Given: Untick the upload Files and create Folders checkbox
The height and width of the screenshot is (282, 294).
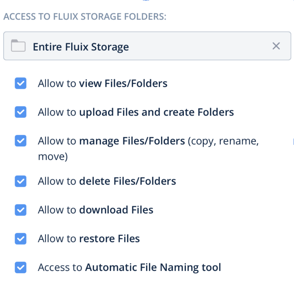Looking at the screenshot, I should [21, 112].
